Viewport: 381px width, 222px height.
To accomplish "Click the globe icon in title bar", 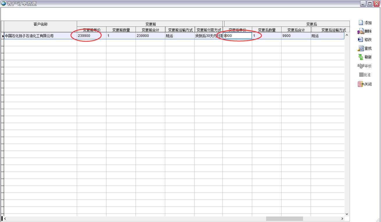I will click(3, 3).
